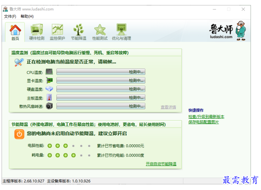Click the orange power button icon

tap(19, 134)
